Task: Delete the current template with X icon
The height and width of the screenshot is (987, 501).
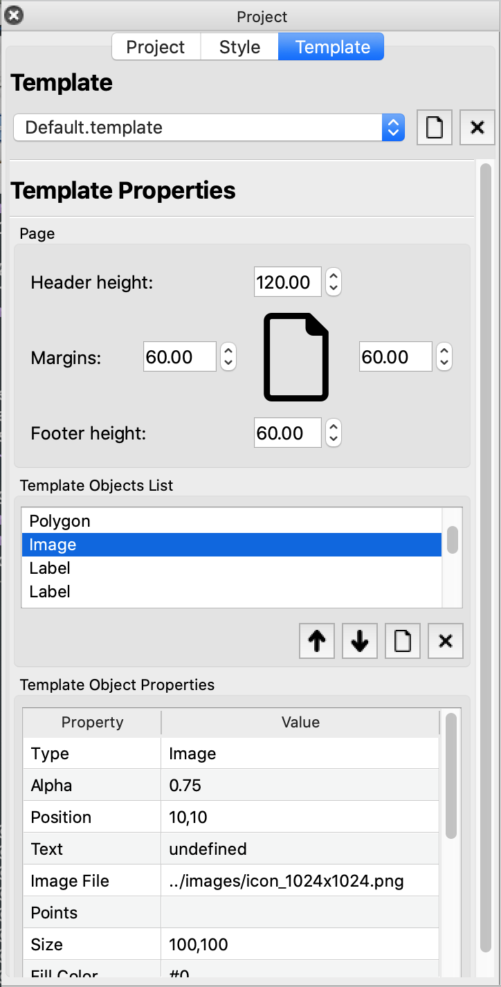Action: tap(477, 127)
